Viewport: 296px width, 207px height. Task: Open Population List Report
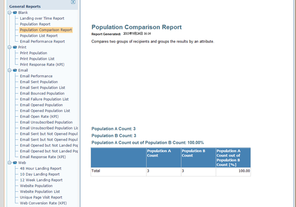[38, 36]
